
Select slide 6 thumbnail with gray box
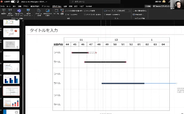point(11,44)
